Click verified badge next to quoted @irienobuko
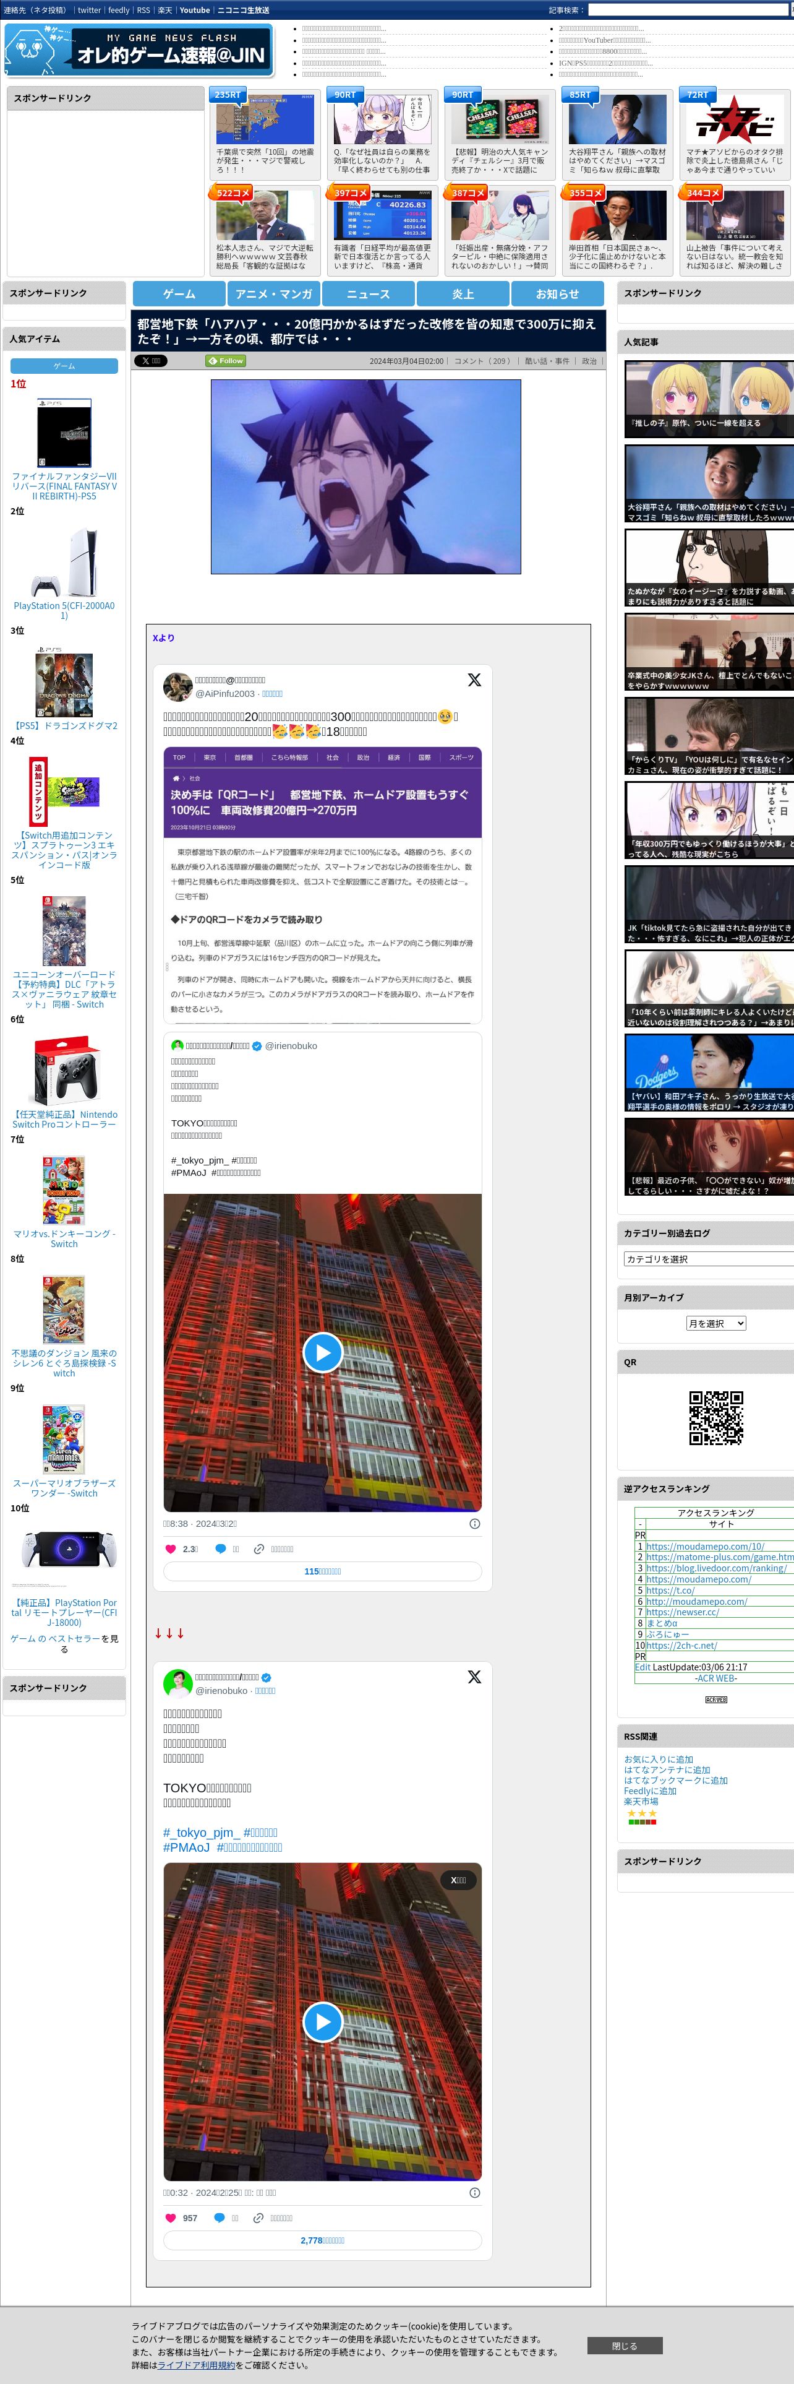The height and width of the screenshot is (2384, 794). coord(258,1046)
